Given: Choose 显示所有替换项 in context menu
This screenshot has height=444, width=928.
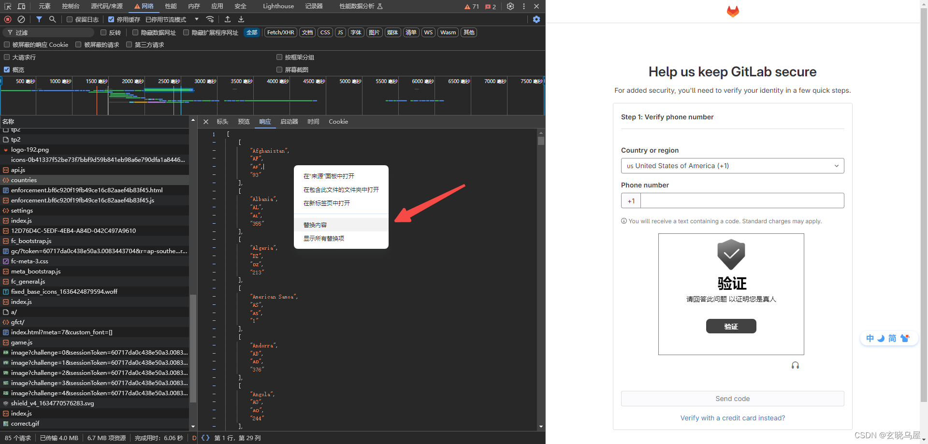Looking at the screenshot, I should [341, 238].
